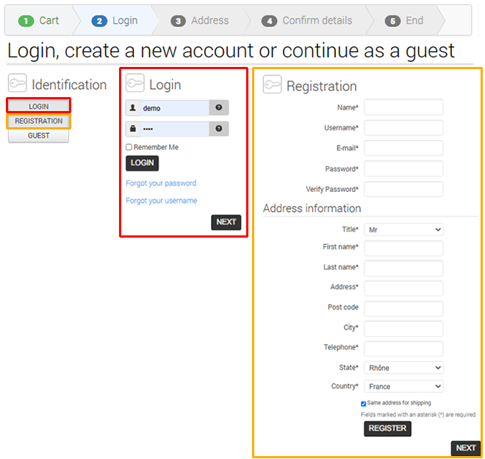This screenshot has height=459, width=485.
Task: Click the green step 1 Cart badge
Action: pos(26,21)
